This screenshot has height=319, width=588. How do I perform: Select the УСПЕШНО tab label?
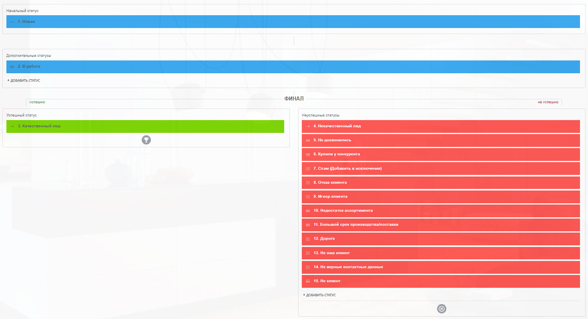point(37,102)
